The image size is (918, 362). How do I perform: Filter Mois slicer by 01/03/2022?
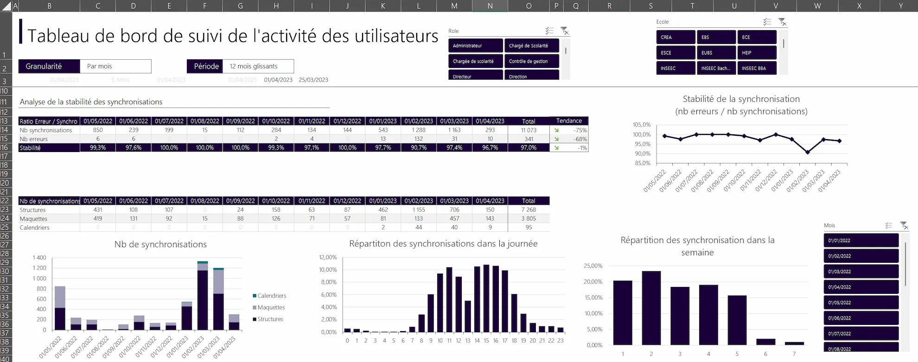[x=861, y=272]
